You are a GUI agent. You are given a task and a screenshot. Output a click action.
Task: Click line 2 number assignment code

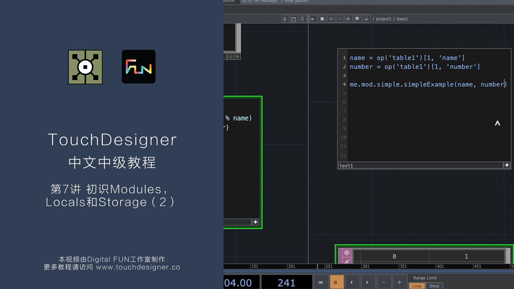tap(415, 67)
